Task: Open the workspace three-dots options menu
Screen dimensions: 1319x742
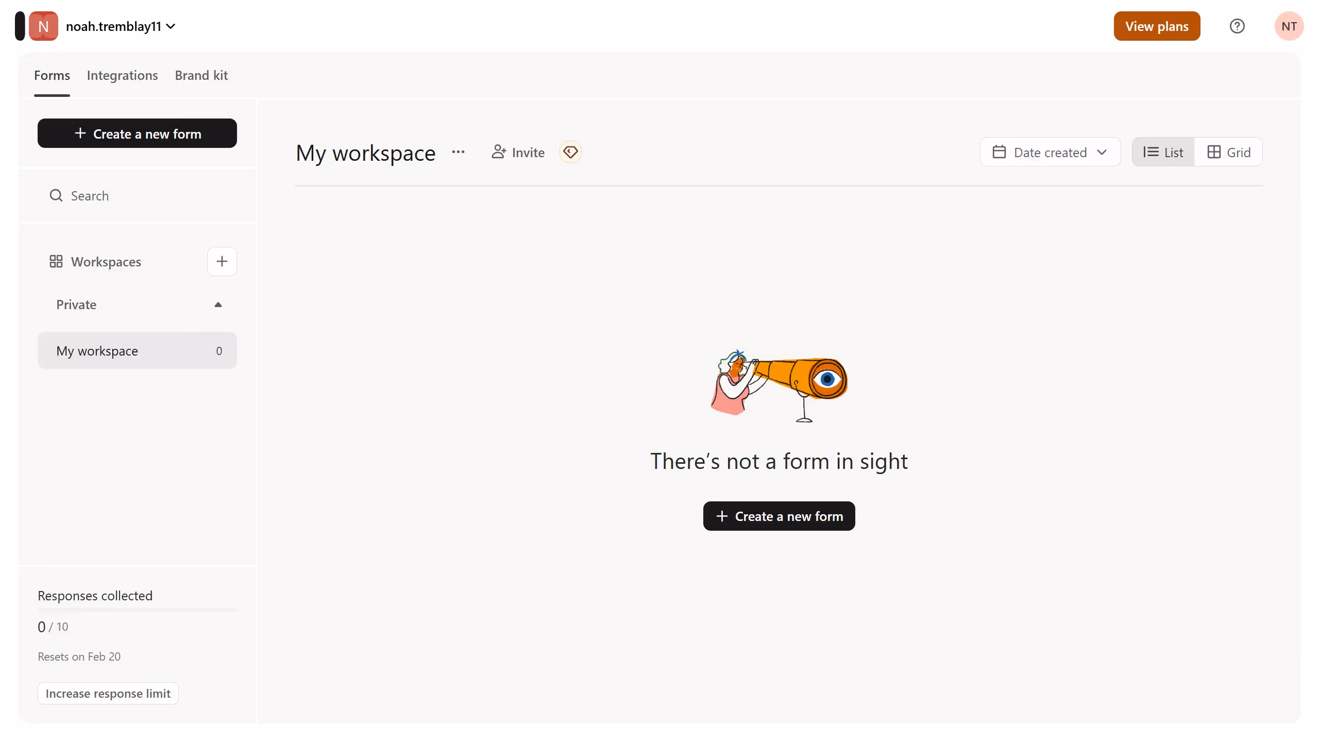Action: (x=458, y=152)
